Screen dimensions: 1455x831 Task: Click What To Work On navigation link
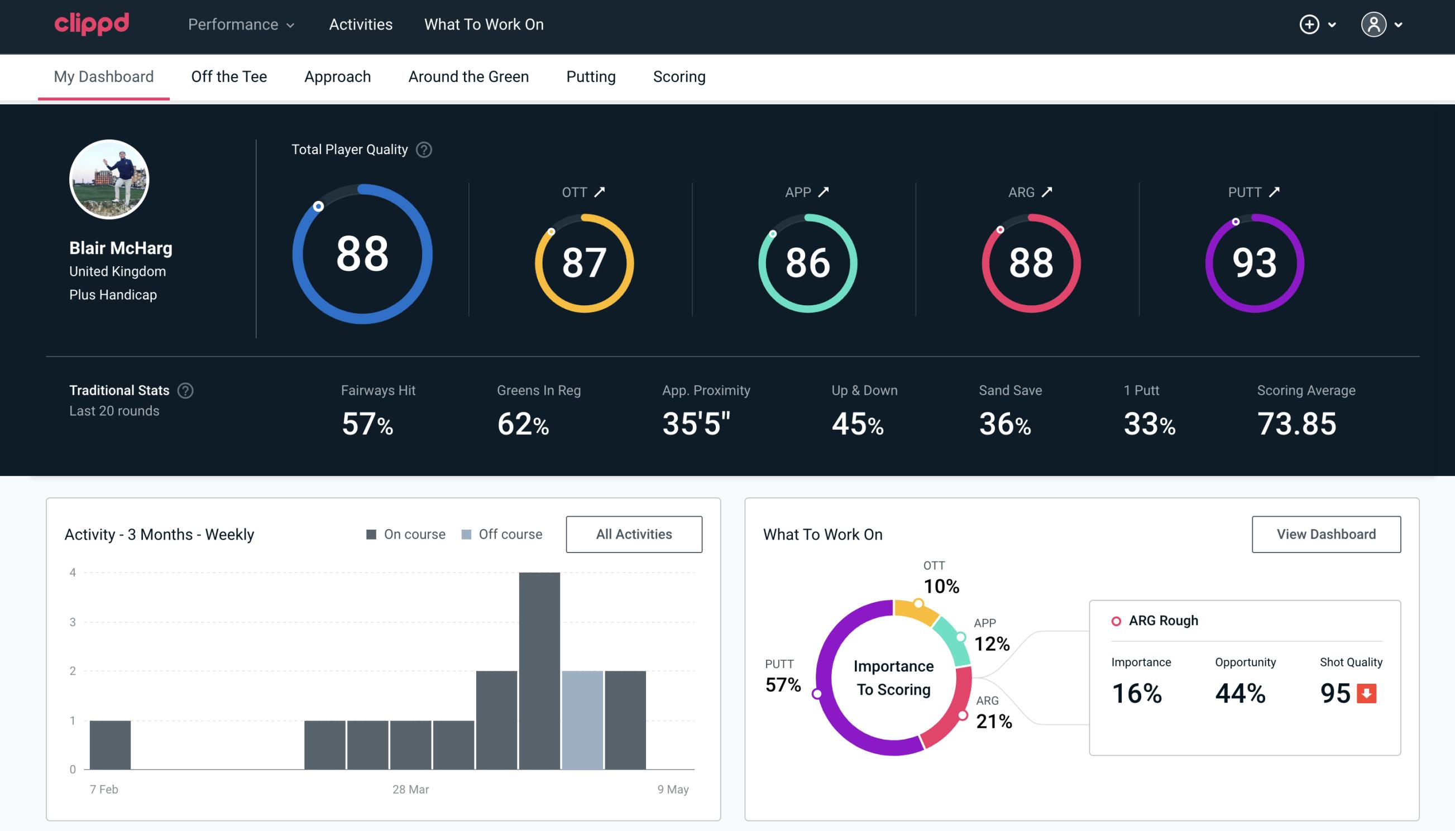coord(484,25)
